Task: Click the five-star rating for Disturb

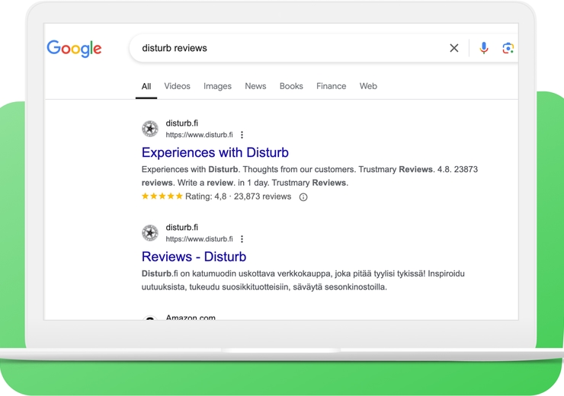Action: pos(162,196)
